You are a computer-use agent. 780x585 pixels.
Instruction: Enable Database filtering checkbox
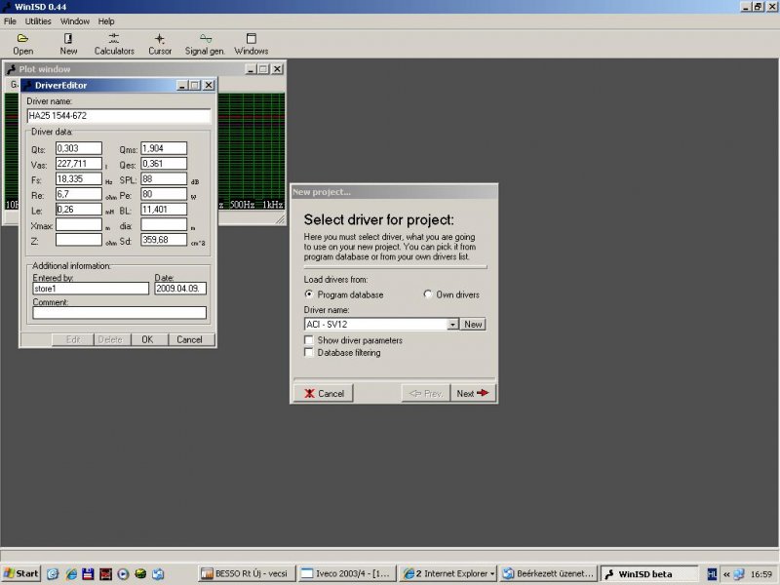coord(309,353)
